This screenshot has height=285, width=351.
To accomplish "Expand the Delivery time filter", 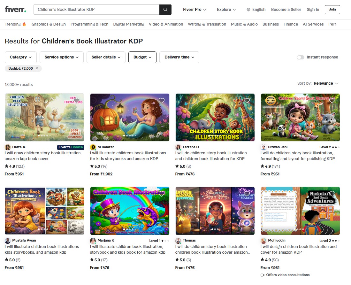I will pyautogui.click(x=179, y=57).
